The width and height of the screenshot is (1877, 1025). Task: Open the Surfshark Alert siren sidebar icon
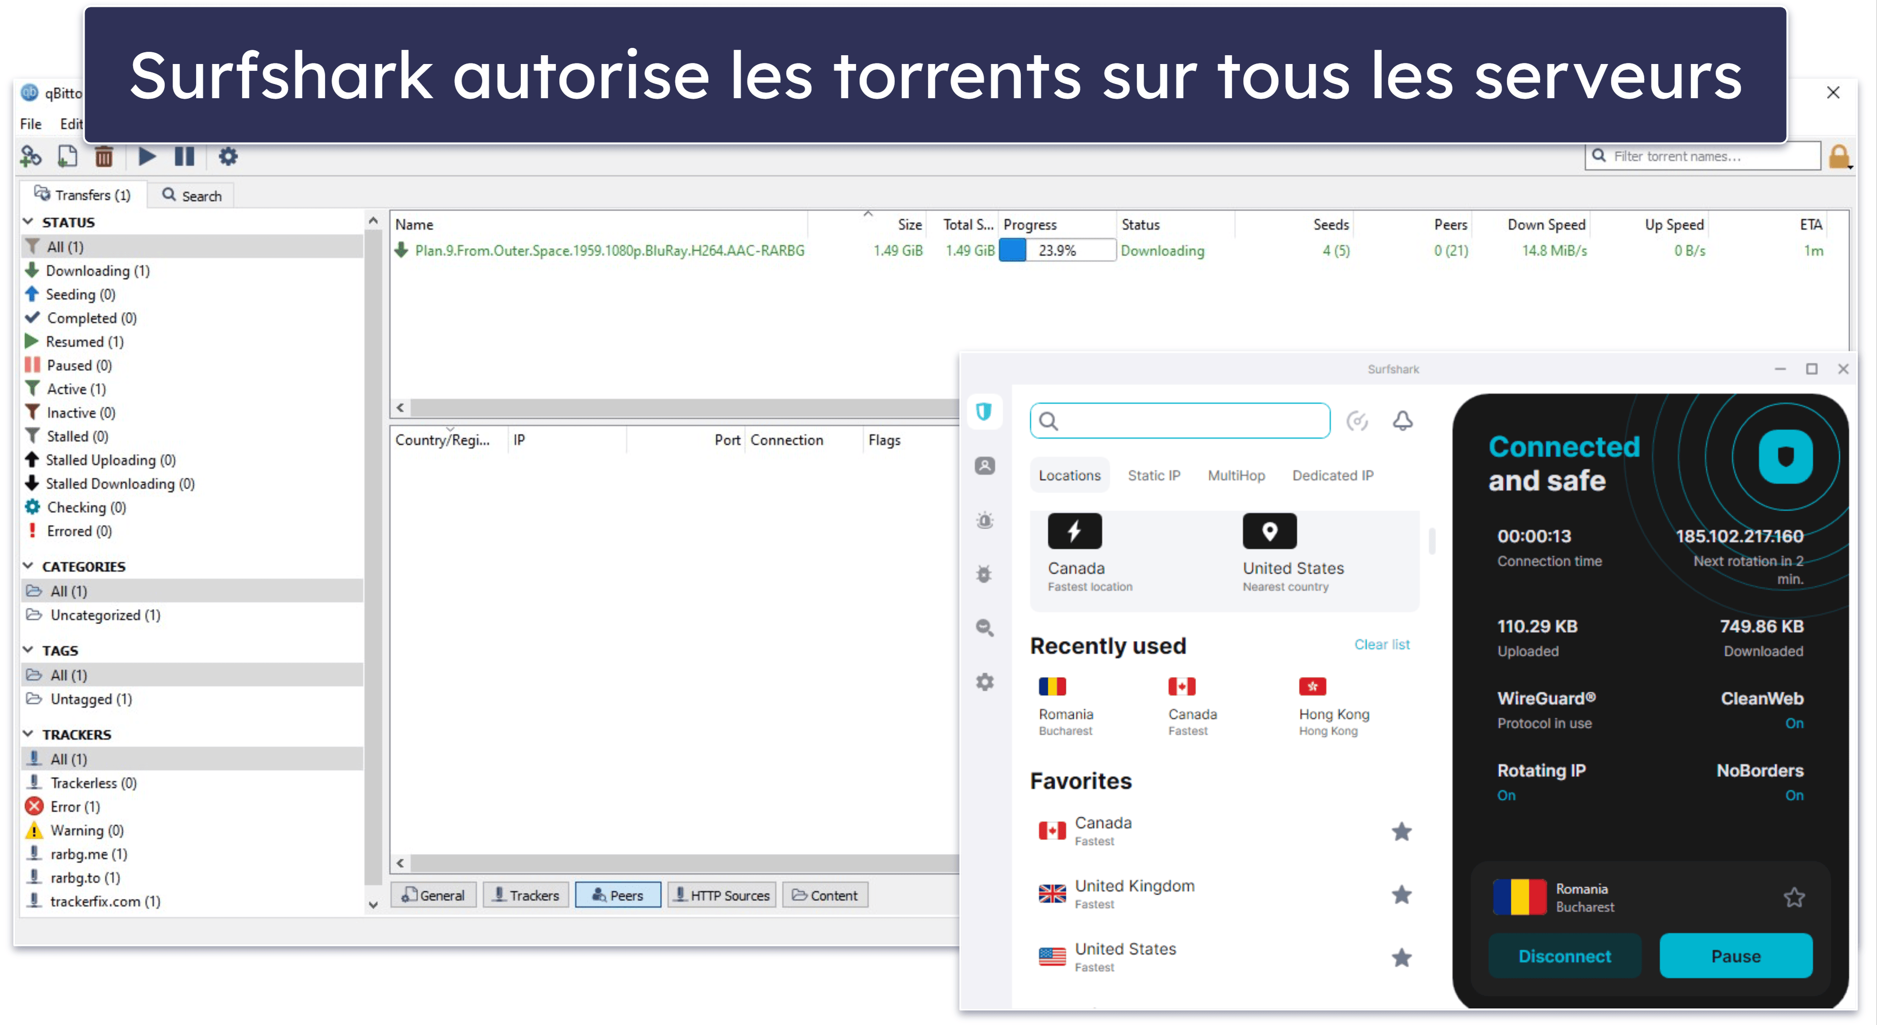point(984,520)
